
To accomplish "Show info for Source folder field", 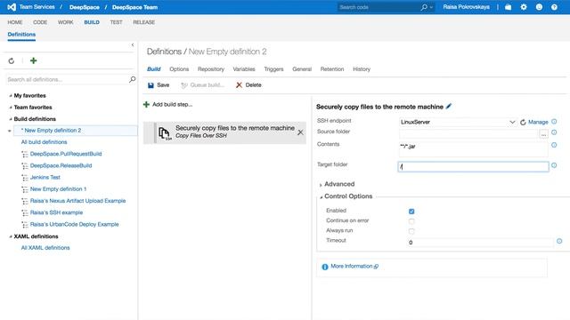I will 554,132.
